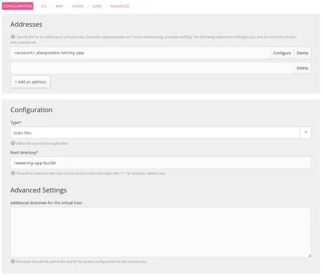Screen dimensions: 322x276
Task: Open the Configuration tab
Action: click(17, 6)
